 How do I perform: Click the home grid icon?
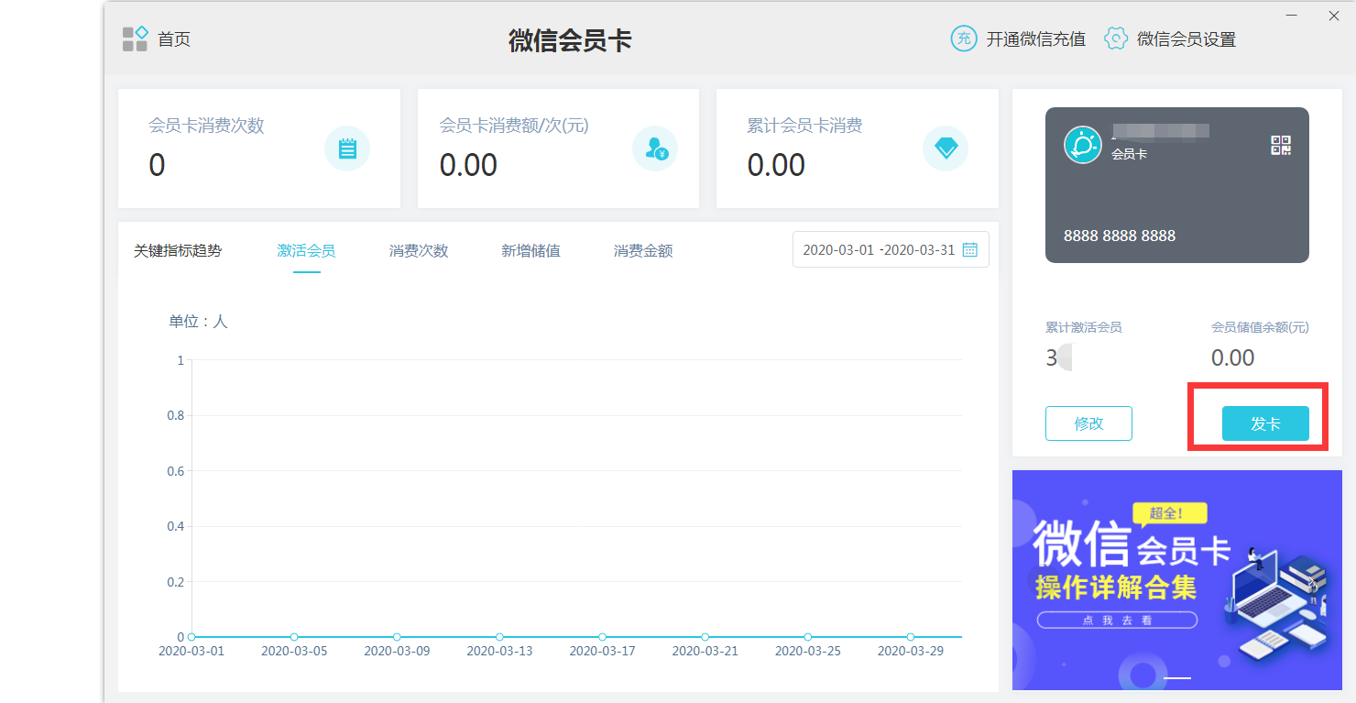click(135, 38)
